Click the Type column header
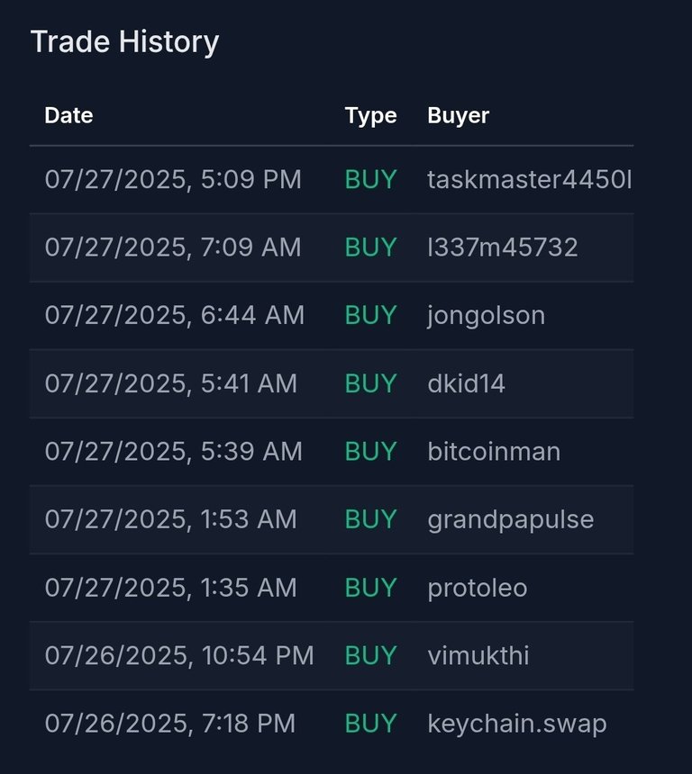 click(370, 116)
